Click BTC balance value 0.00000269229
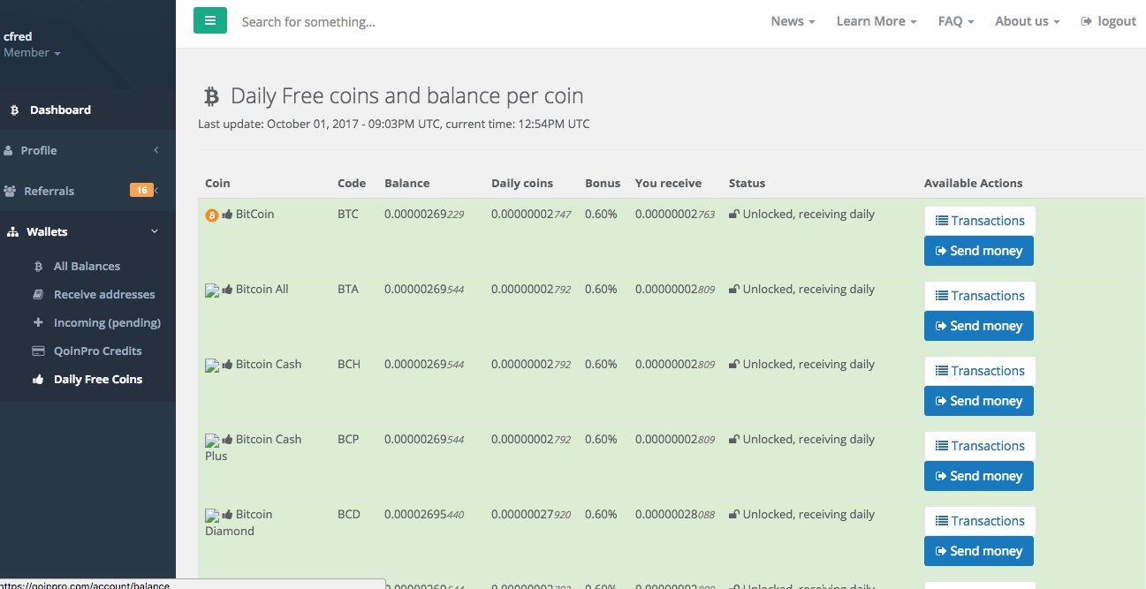Image resolution: width=1146 pixels, height=589 pixels. click(424, 215)
